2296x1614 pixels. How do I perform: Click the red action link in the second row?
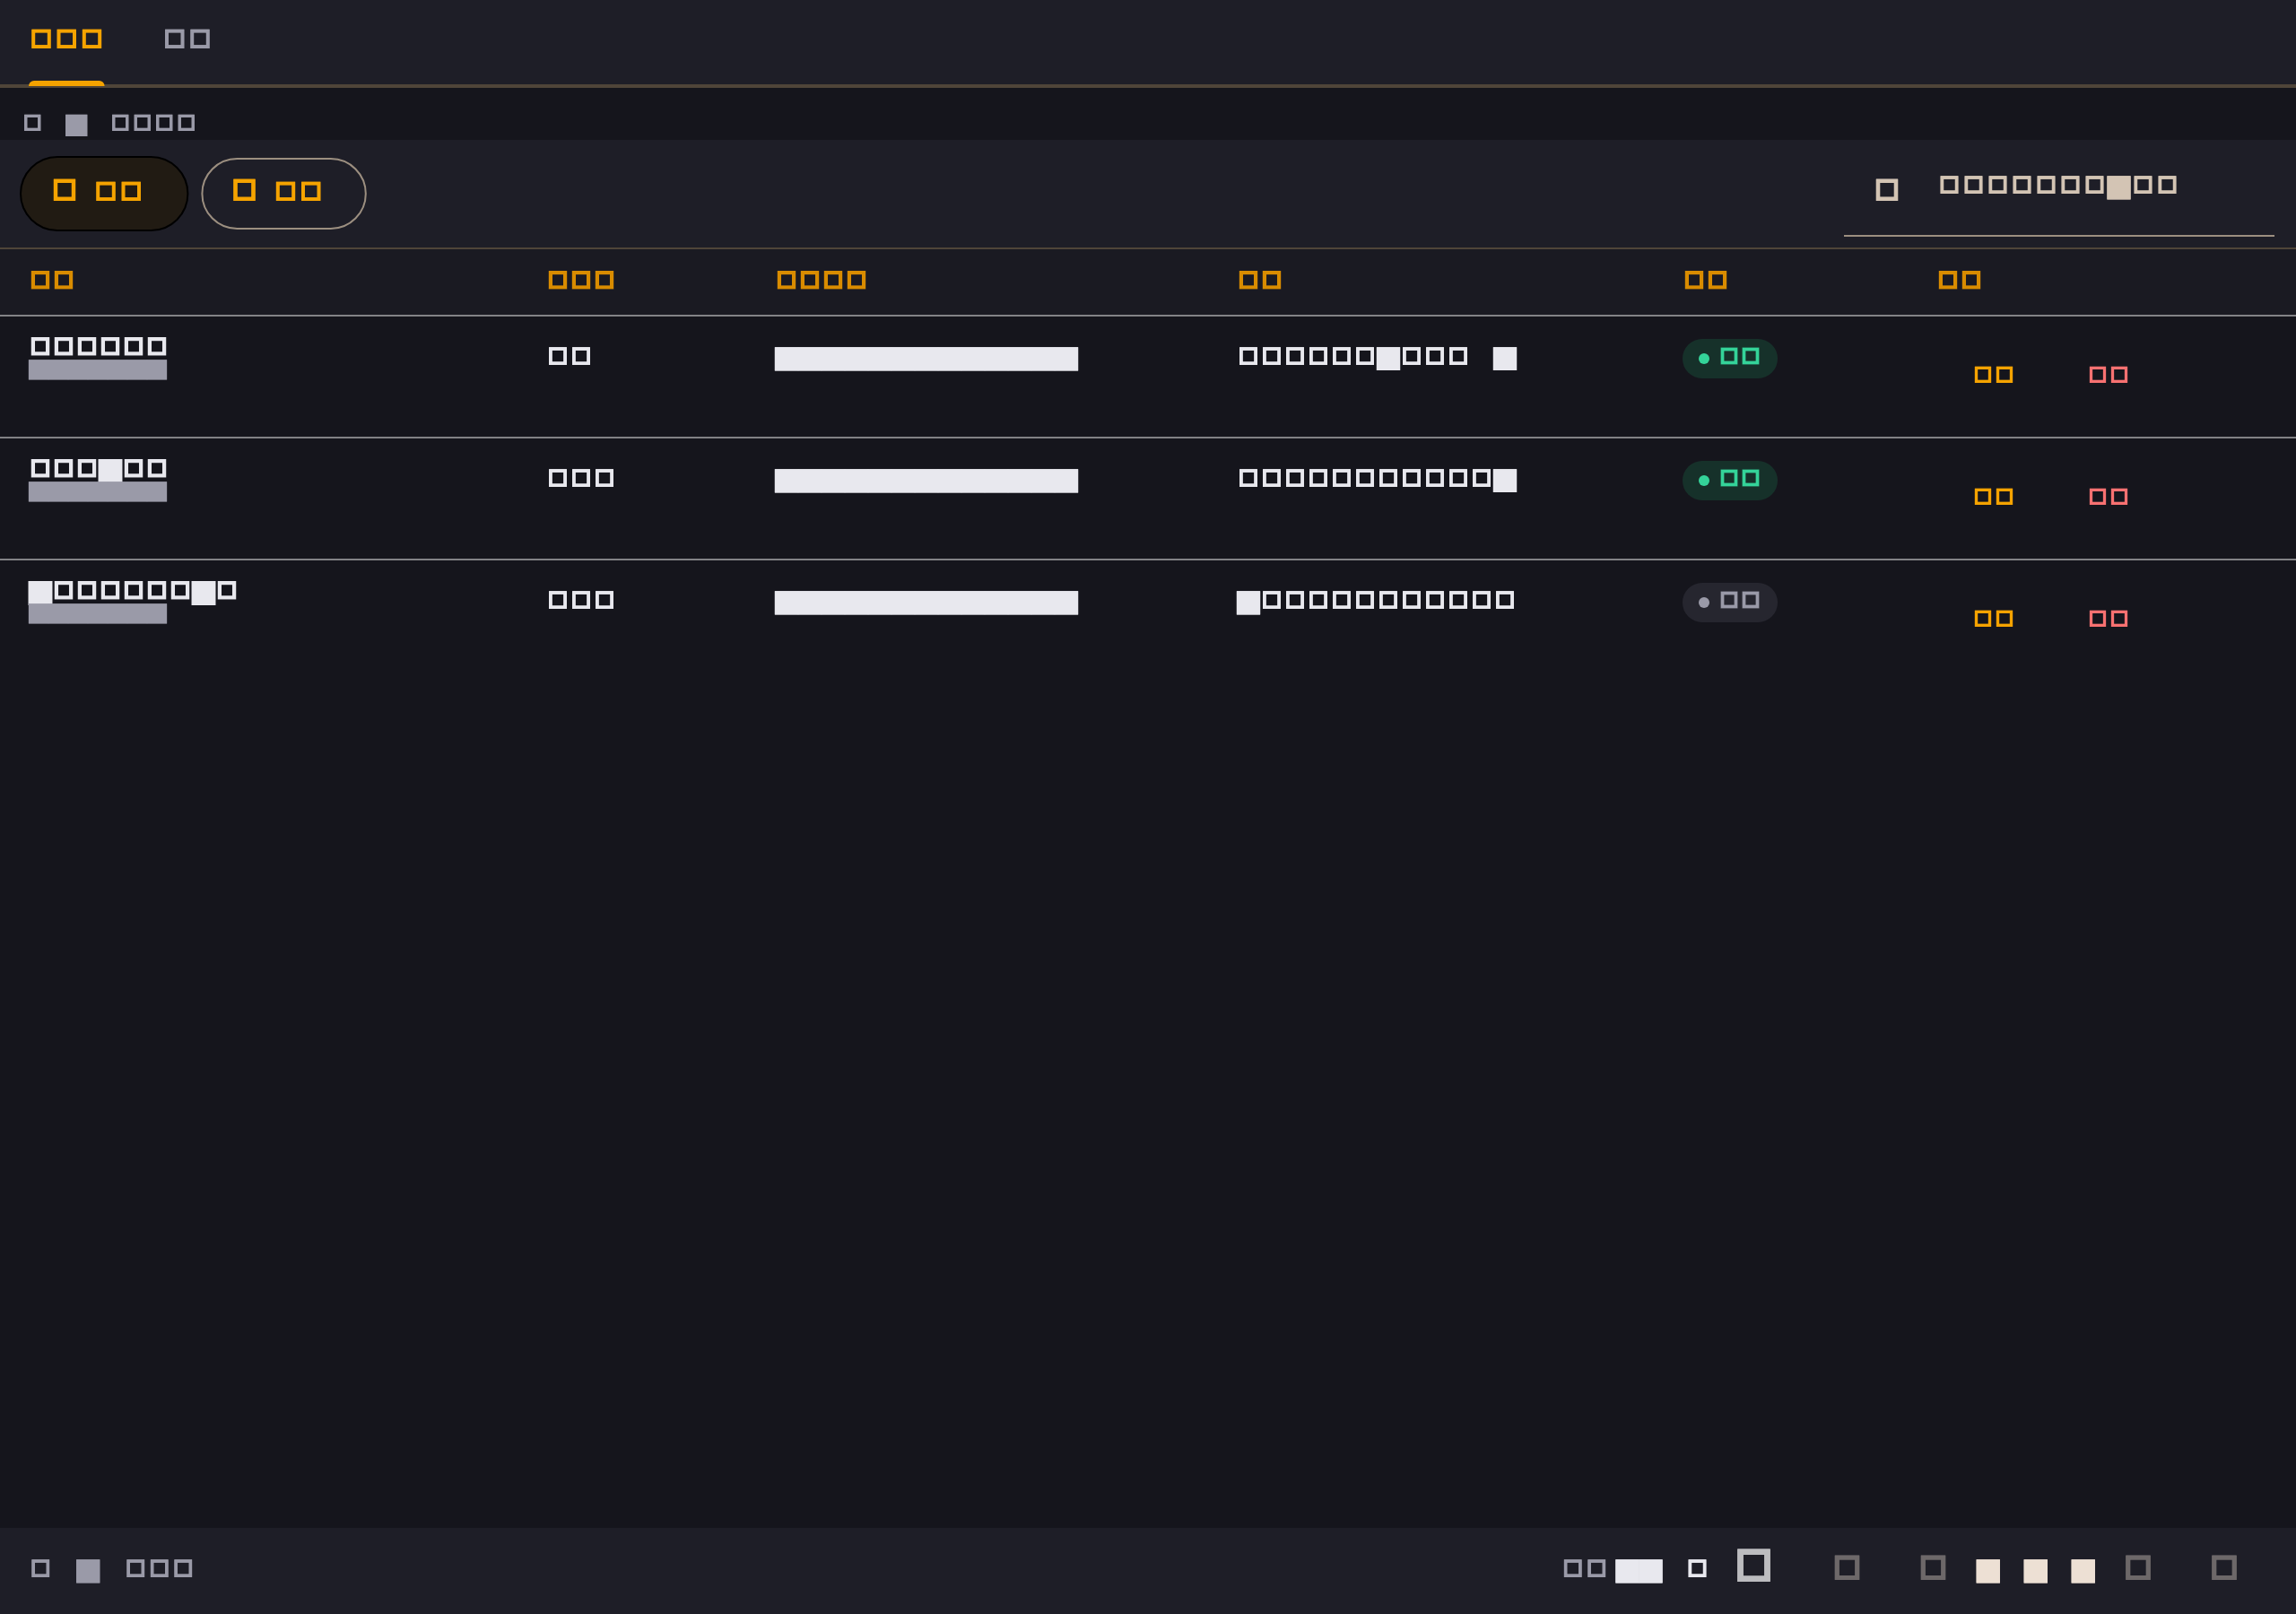point(2108,497)
